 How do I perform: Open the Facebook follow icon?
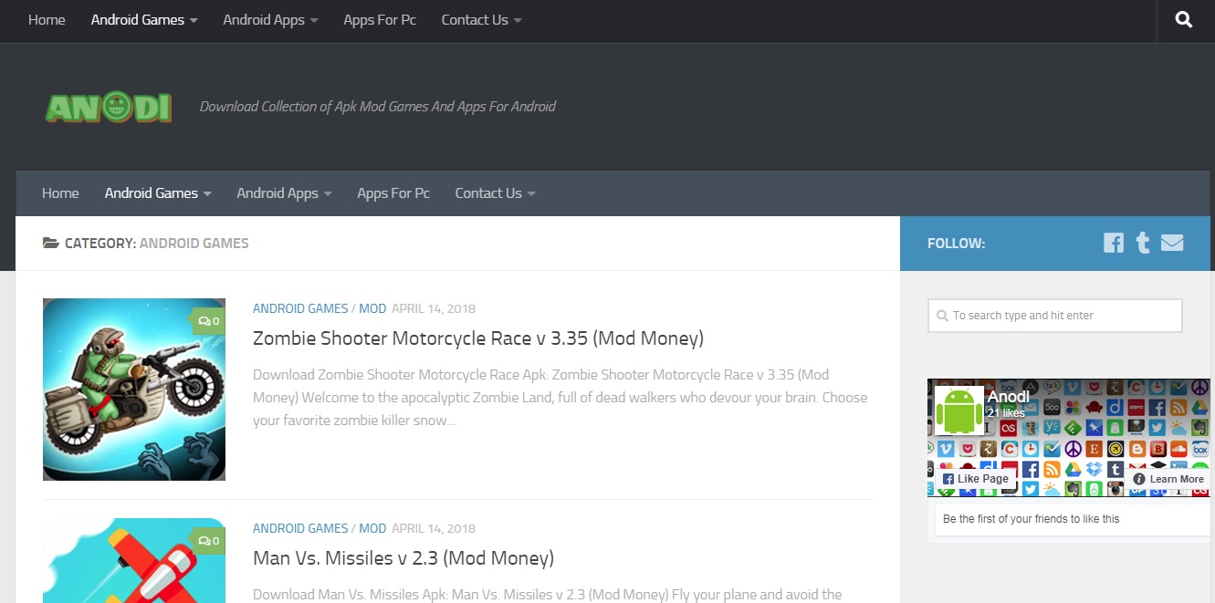pos(1113,243)
